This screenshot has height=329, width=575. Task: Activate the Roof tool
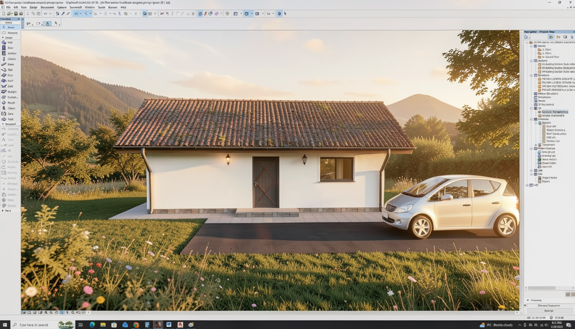click(10, 81)
